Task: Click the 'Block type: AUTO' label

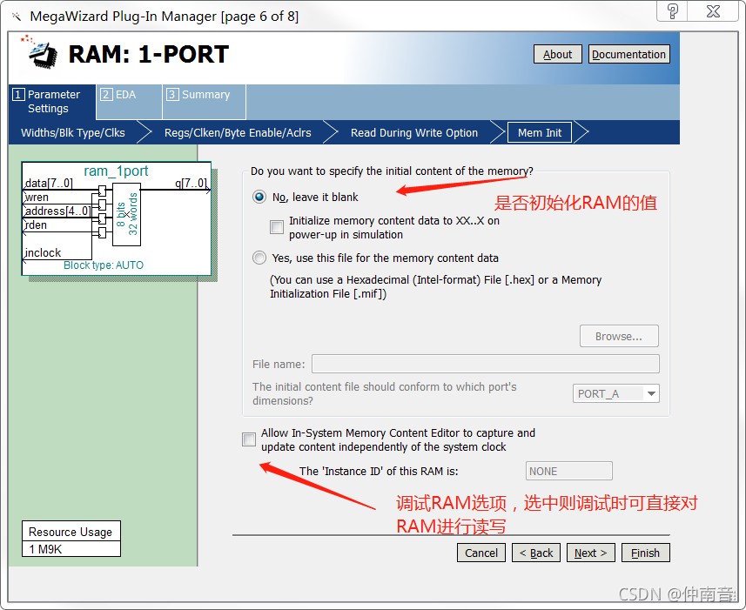Action: 104,265
